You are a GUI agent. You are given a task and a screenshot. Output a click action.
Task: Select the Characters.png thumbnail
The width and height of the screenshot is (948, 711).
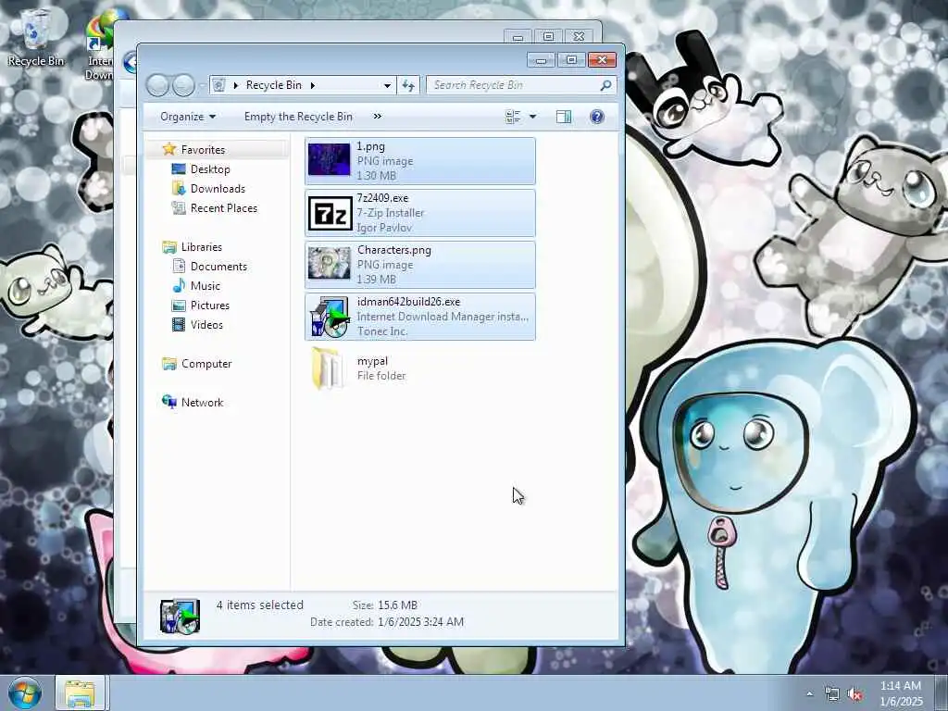pyautogui.click(x=329, y=264)
